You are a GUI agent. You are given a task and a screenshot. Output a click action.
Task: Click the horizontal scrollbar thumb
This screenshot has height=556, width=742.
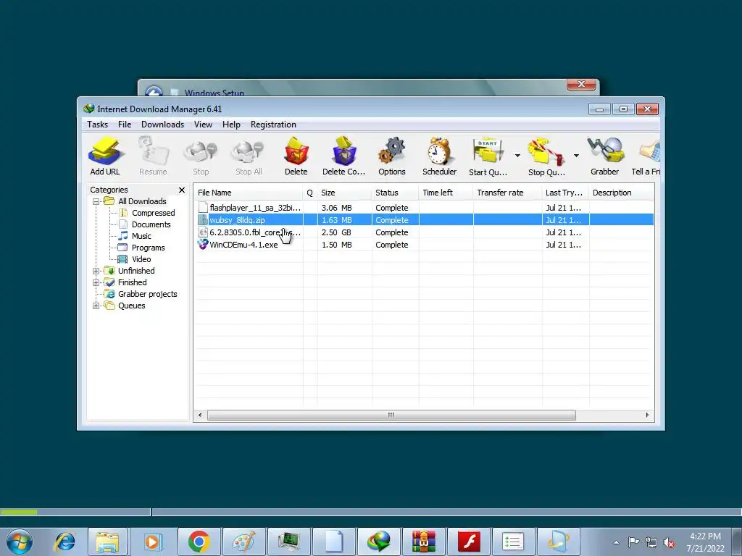pyautogui.click(x=391, y=415)
